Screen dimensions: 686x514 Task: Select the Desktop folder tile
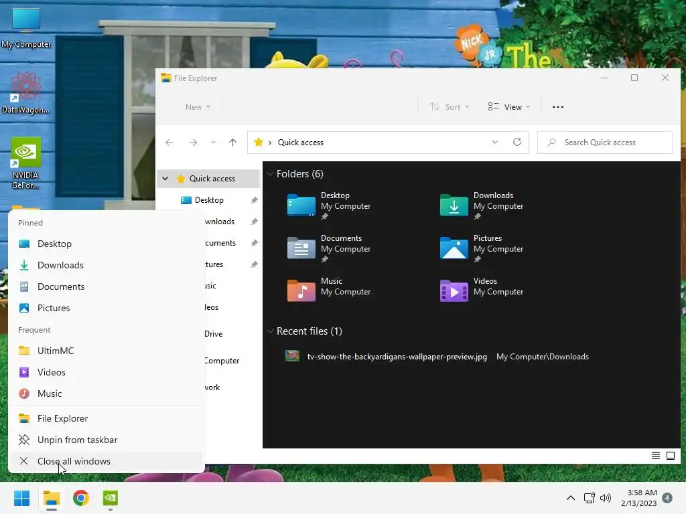pyautogui.click(x=329, y=205)
